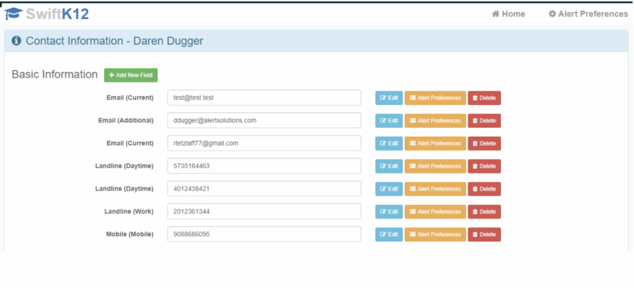The height and width of the screenshot is (289, 634).
Task: Edit the rtetzlaff77@gmail.com entry
Action: [x=389, y=143]
